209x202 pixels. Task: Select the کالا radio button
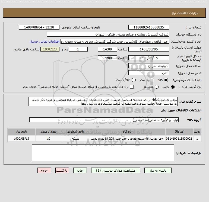[166, 80]
